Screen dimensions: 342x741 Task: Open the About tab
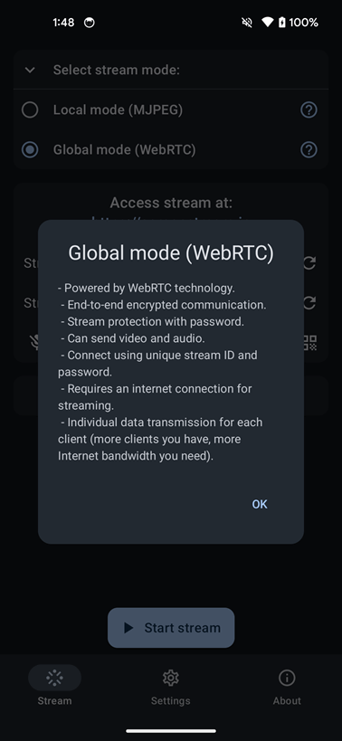tap(287, 686)
